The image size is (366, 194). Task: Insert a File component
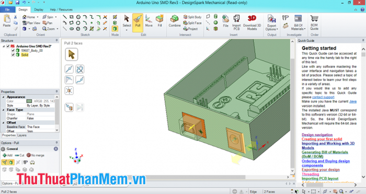pos(225,21)
